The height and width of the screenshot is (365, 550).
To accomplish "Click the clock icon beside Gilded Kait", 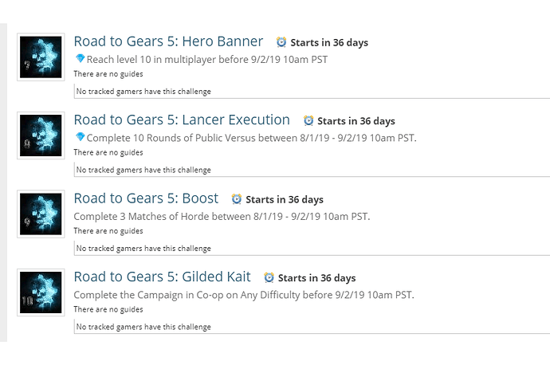I will 269,278.
